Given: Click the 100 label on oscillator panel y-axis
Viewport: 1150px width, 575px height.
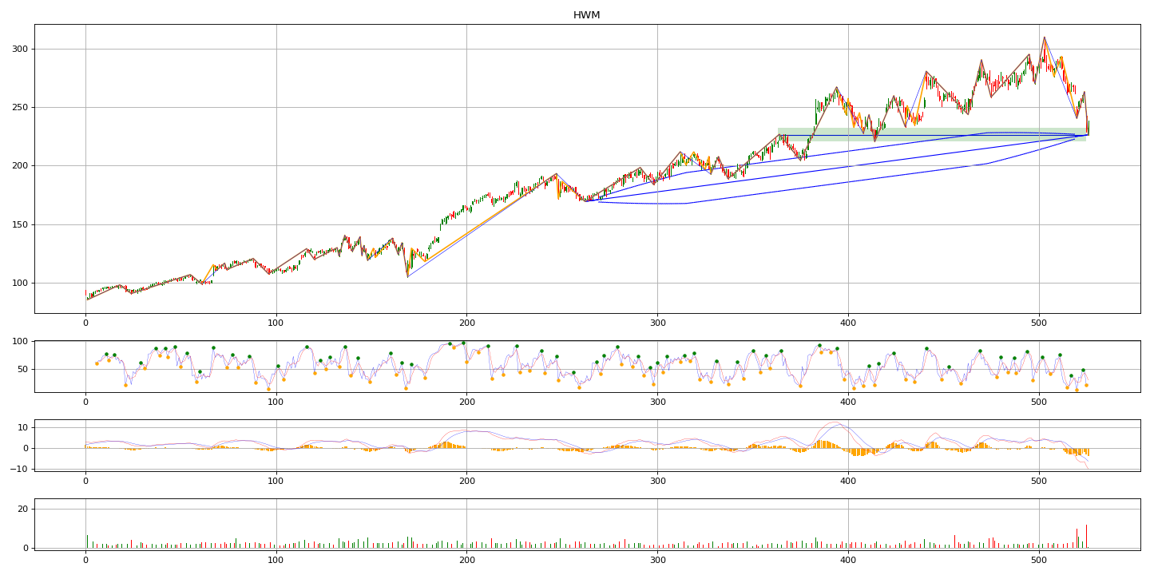Looking at the screenshot, I should pyautogui.click(x=20, y=342).
